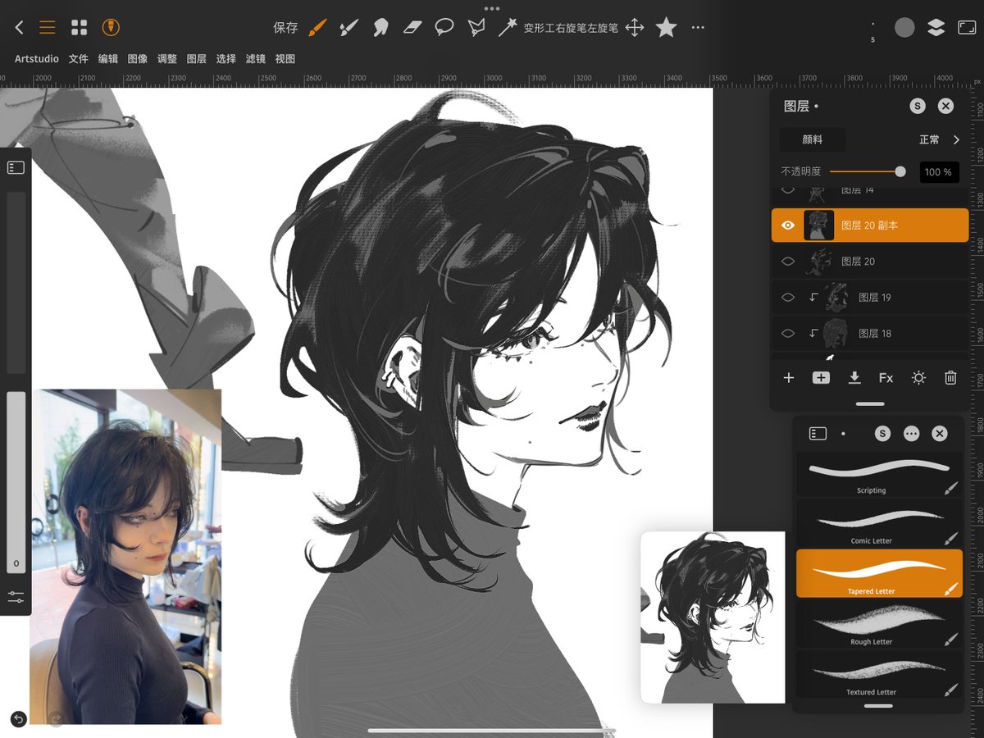Undo with the bottom-left arrow

click(18, 719)
